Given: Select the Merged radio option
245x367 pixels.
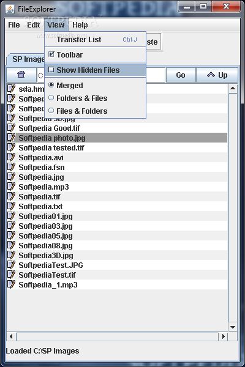Looking at the screenshot, I should pyautogui.click(x=95, y=86).
